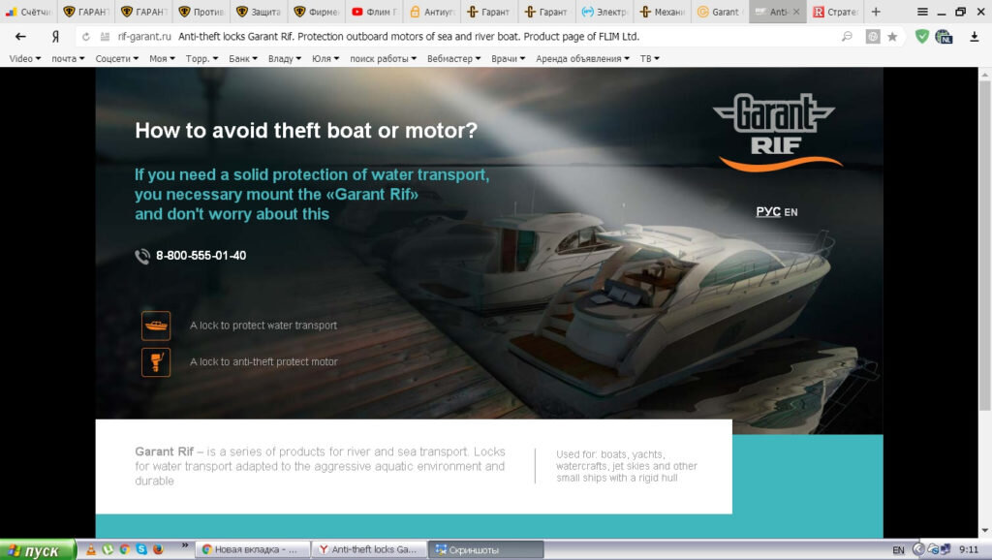Switch to the Фирмен tab

(x=317, y=12)
